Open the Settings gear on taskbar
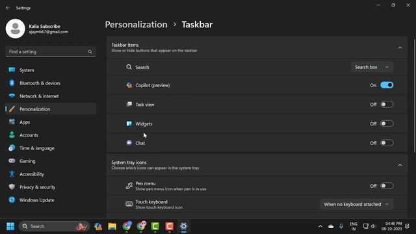The image size is (416, 234). [x=183, y=226]
